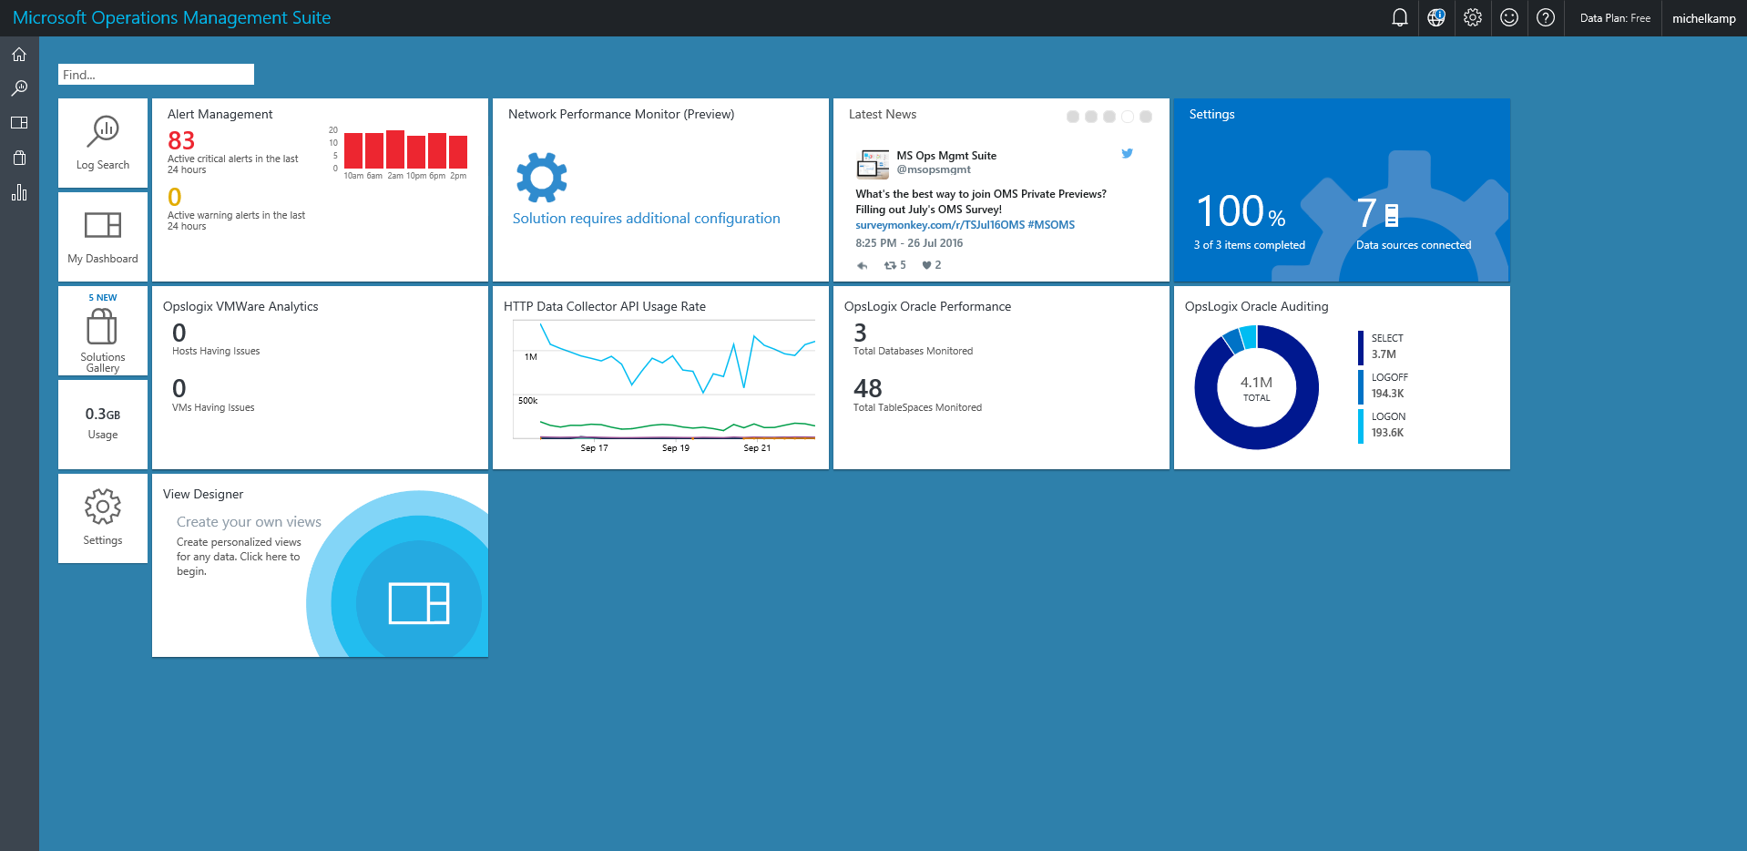Click the tweet timestamp 8:25 PM - 26 Jul 2016

pos(909,243)
